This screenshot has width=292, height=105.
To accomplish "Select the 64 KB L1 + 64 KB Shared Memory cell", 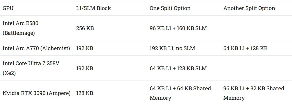I will coord(180,93).
